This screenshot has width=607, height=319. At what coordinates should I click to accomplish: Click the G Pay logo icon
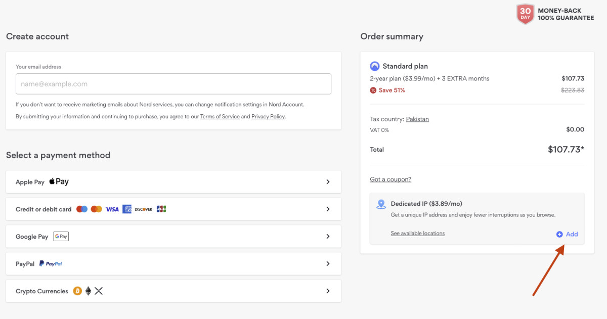click(x=61, y=236)
